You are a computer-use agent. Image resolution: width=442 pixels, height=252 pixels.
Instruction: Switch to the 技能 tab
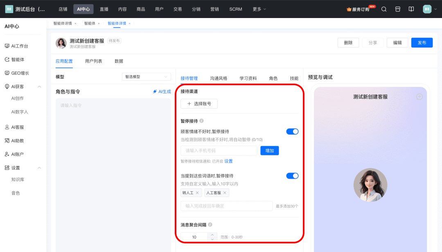point(294,78)
